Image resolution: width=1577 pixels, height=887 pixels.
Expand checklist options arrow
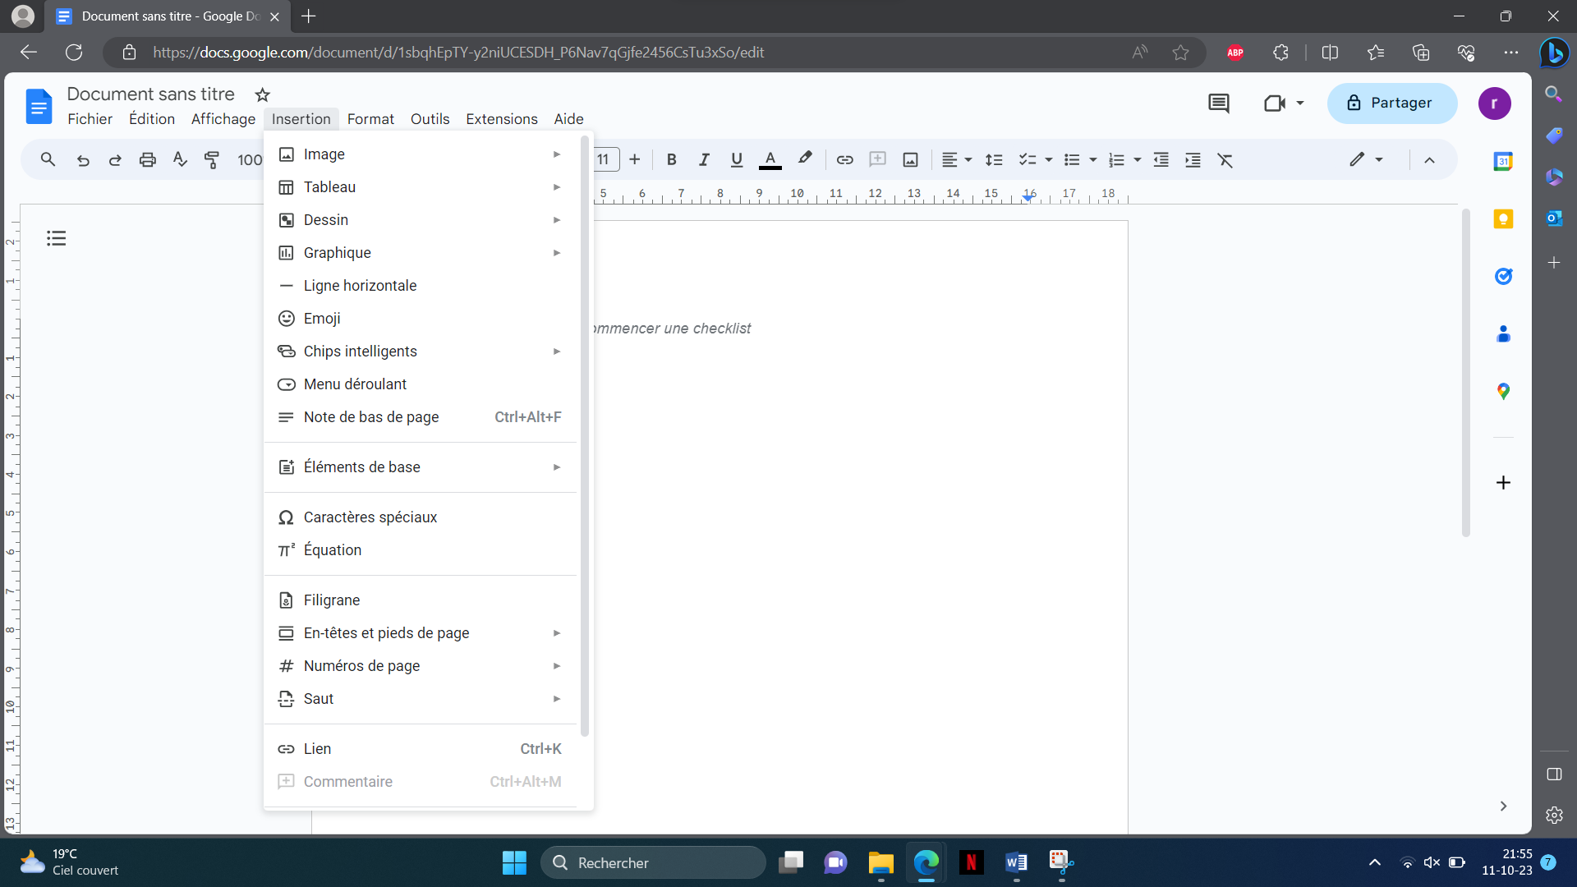point(1049,160)
